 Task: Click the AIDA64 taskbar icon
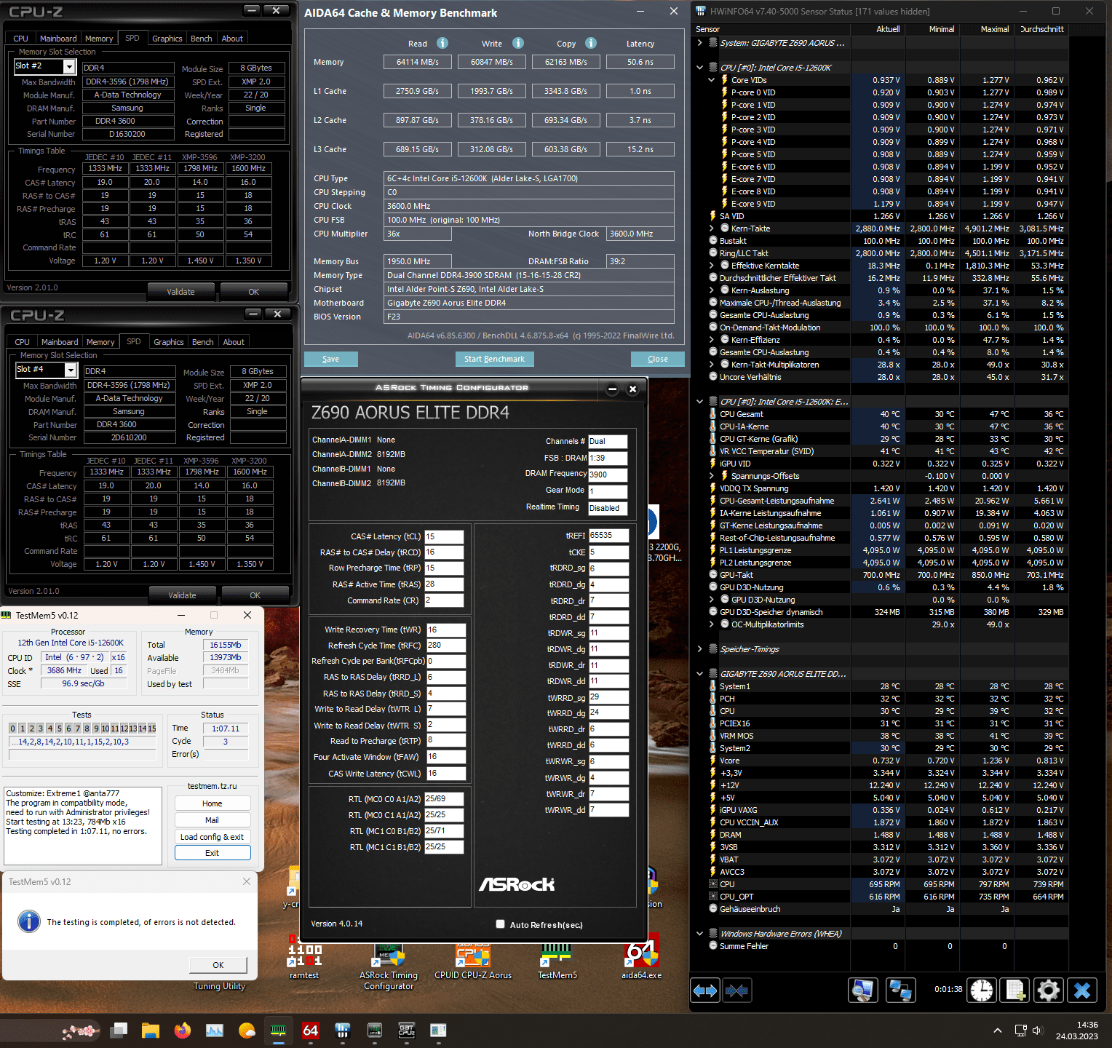pos(311,1030)
